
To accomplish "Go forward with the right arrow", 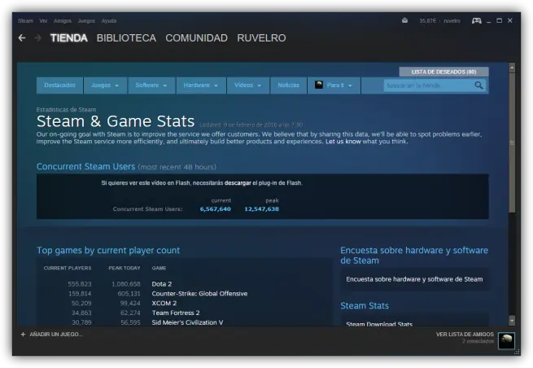I will pyautogui.click(x=37, y=37).
